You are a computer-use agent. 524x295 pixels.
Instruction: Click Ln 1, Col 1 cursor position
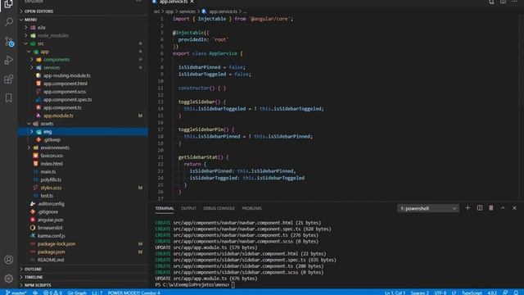pos(395,293)
